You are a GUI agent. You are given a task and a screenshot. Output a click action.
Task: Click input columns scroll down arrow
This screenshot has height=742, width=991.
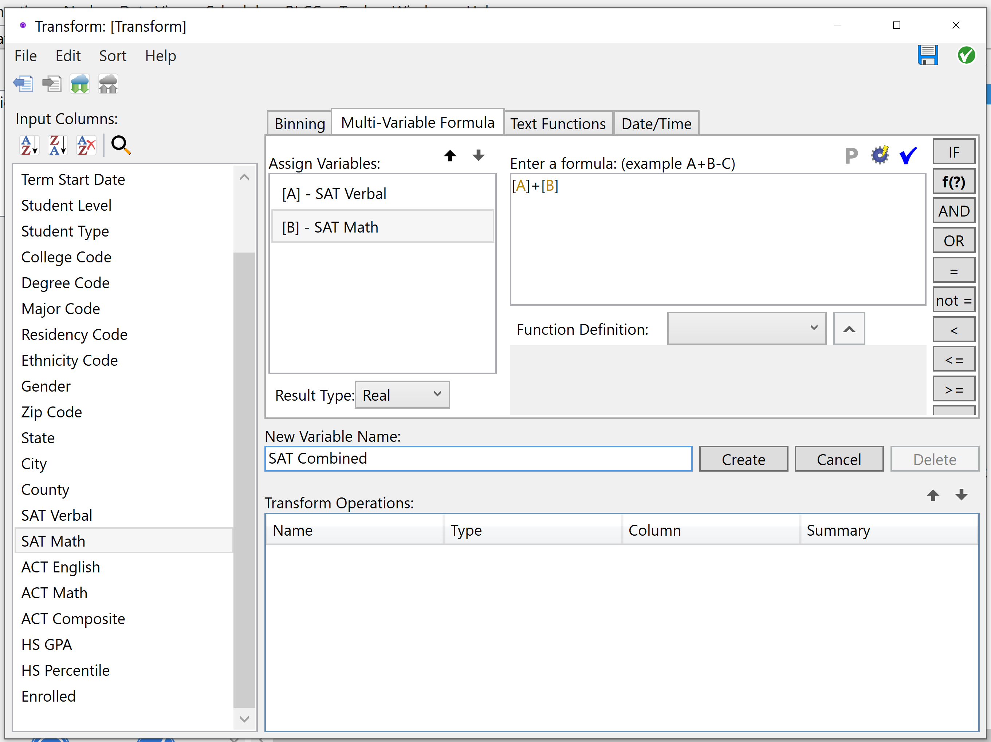244,719
